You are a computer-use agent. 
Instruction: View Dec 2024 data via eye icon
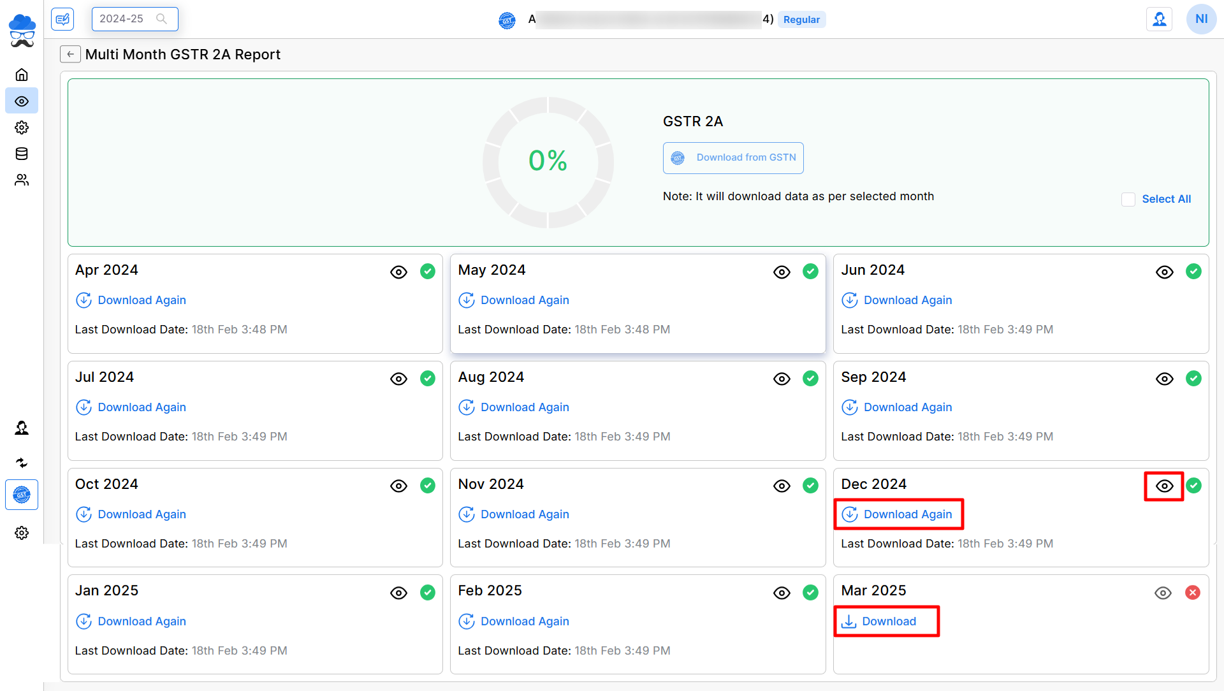[1164, 486]
